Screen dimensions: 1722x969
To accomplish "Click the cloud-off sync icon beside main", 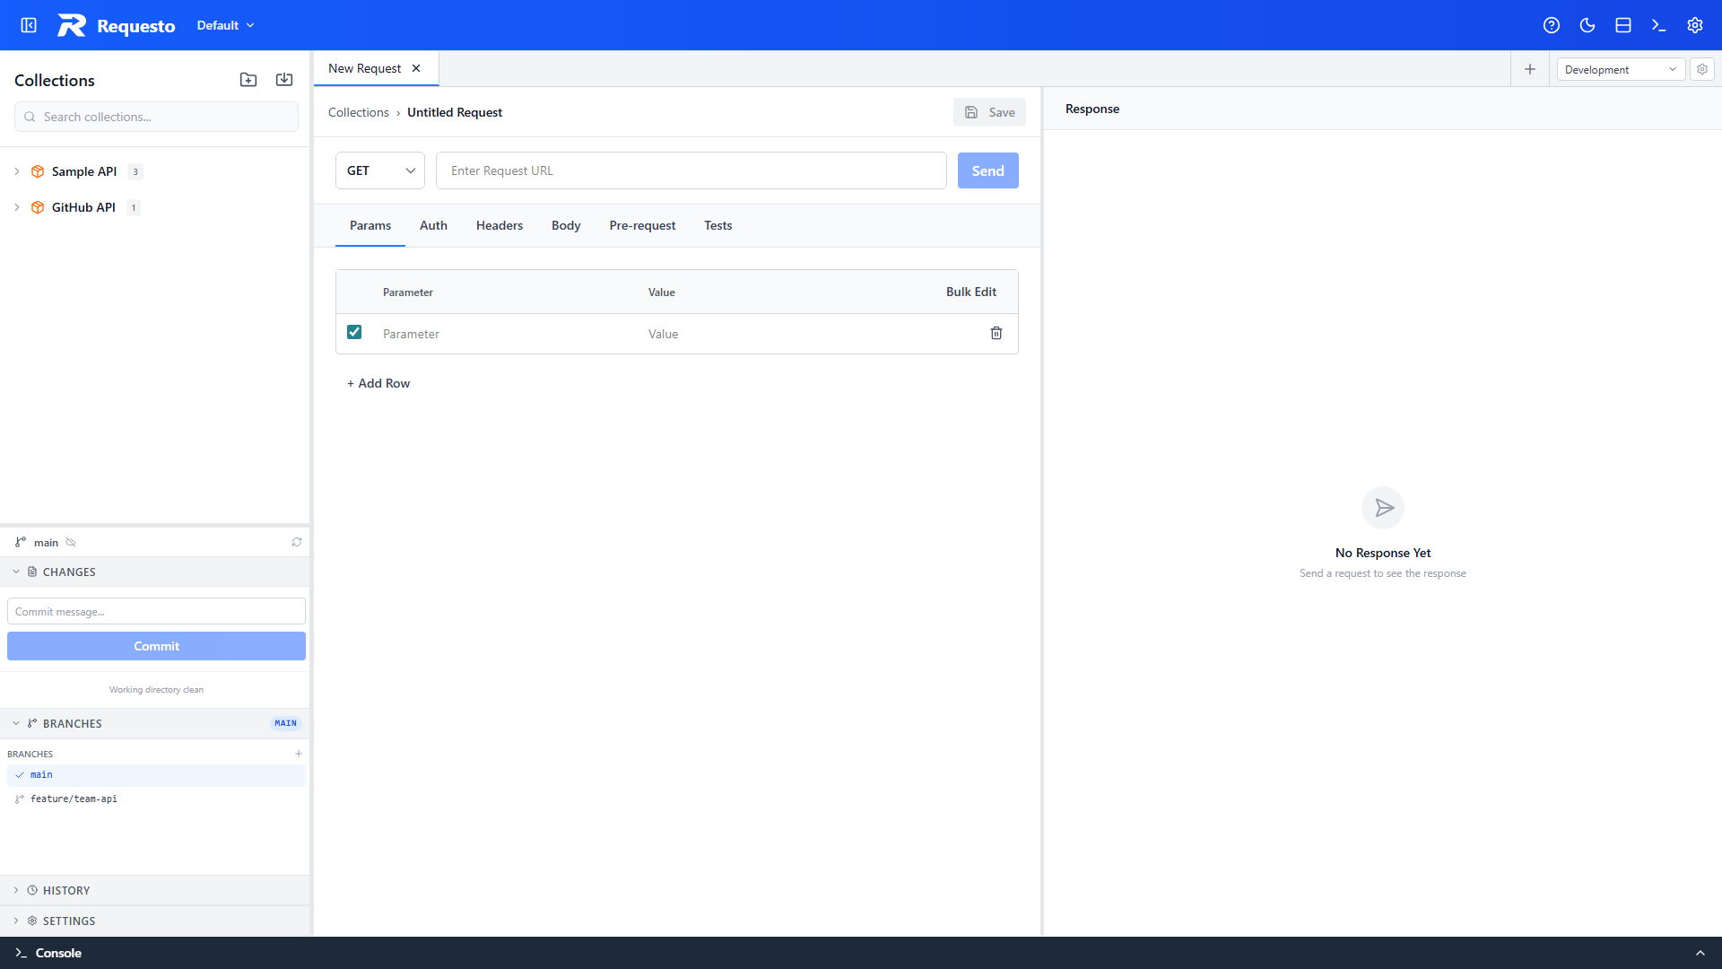I will (x=71, y=542).
